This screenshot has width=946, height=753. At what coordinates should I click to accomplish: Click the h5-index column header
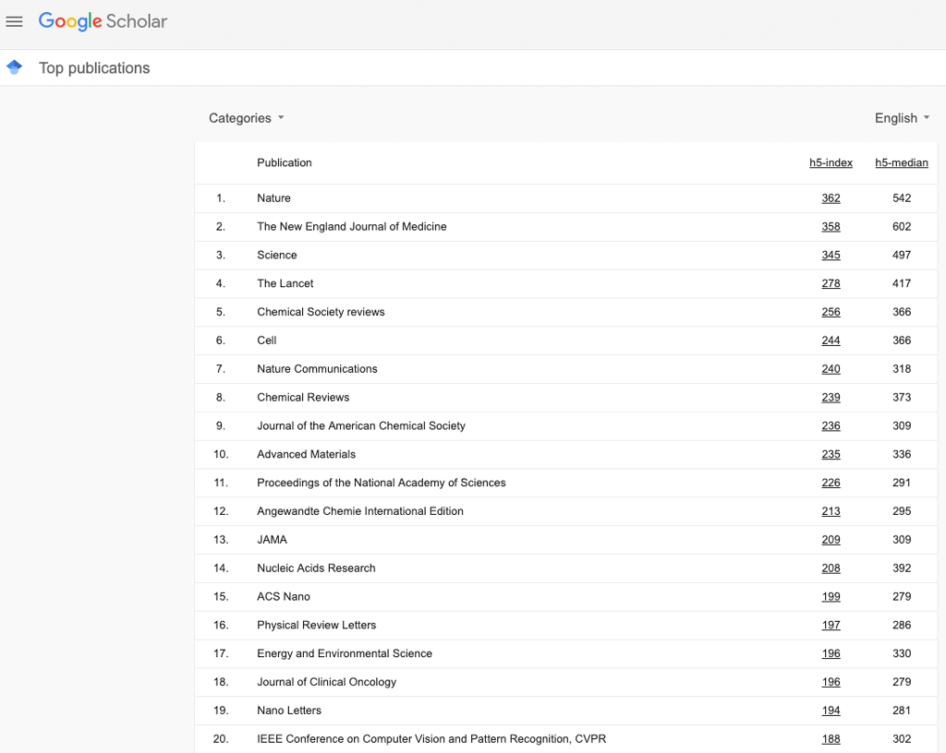click(831, 162)
